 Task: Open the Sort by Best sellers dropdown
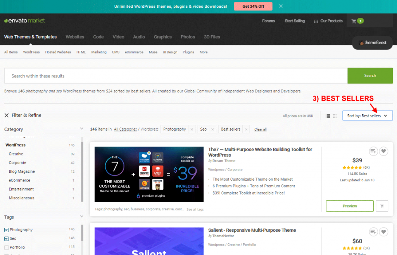click(x=368, y=115)
